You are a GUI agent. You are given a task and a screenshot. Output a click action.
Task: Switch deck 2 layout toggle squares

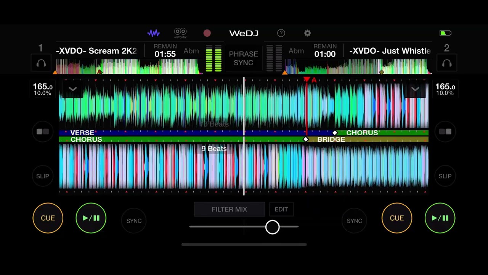tap(445, 131)
